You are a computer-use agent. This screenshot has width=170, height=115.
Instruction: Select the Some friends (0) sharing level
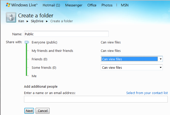pos(44,67)
